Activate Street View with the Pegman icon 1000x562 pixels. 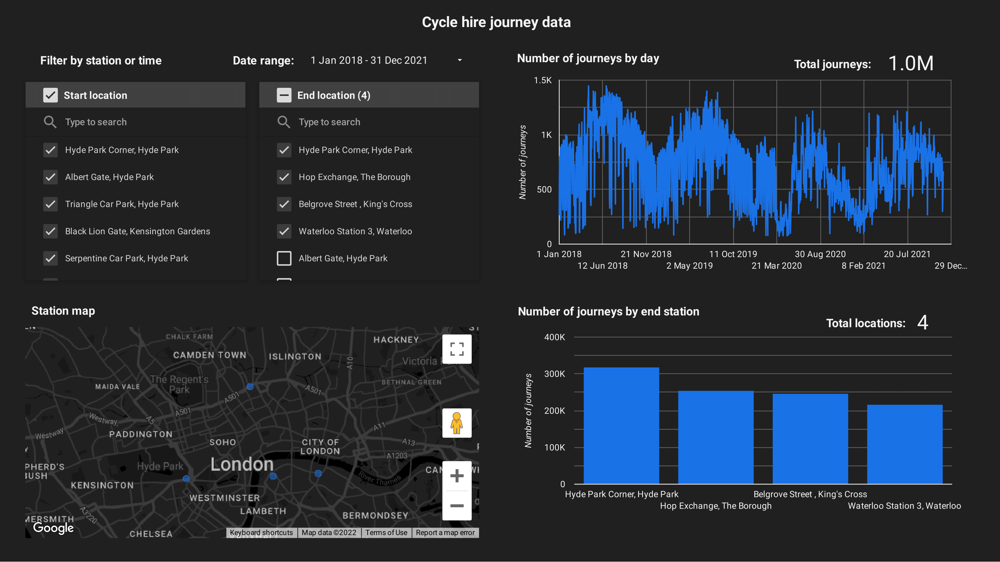point(457,423)
